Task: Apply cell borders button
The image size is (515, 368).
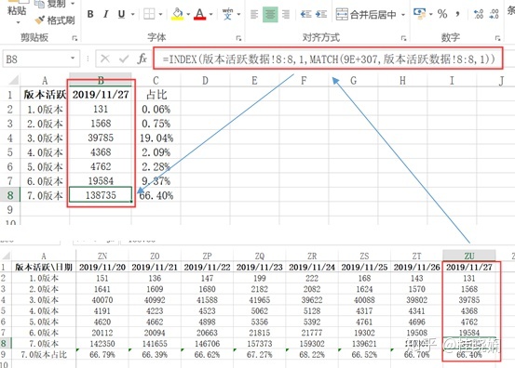Action: coord(149,14)
